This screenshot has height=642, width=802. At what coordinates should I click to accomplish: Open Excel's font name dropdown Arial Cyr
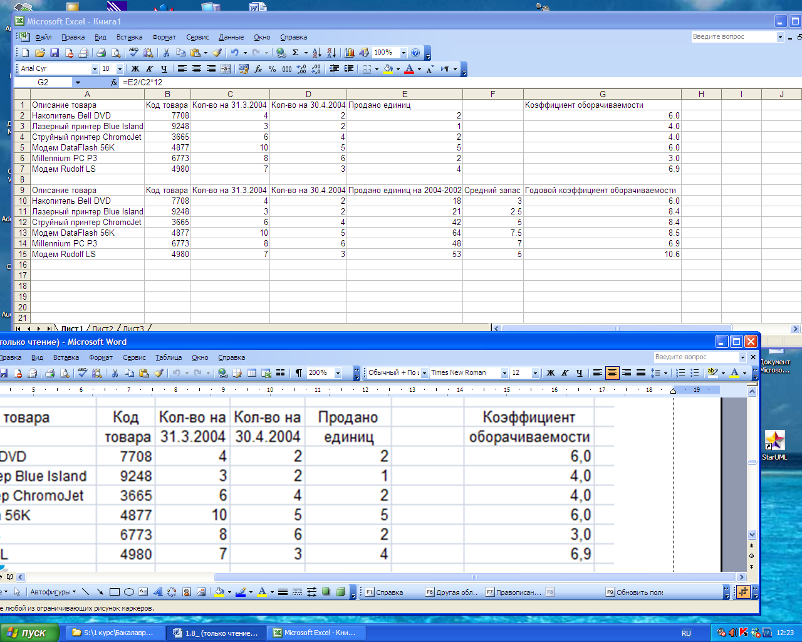tap(95, 69)
